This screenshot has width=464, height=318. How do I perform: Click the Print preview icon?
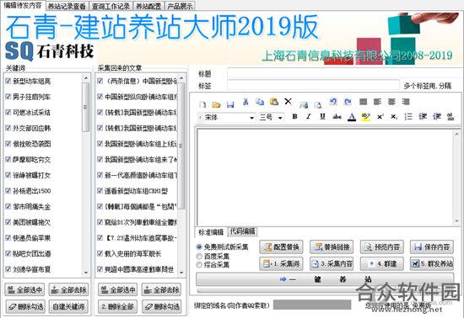click(318, 104)
